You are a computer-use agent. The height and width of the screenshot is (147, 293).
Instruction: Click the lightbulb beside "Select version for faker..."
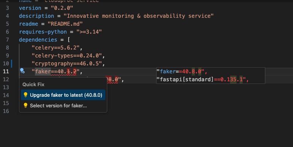click(x=26, y=105)
